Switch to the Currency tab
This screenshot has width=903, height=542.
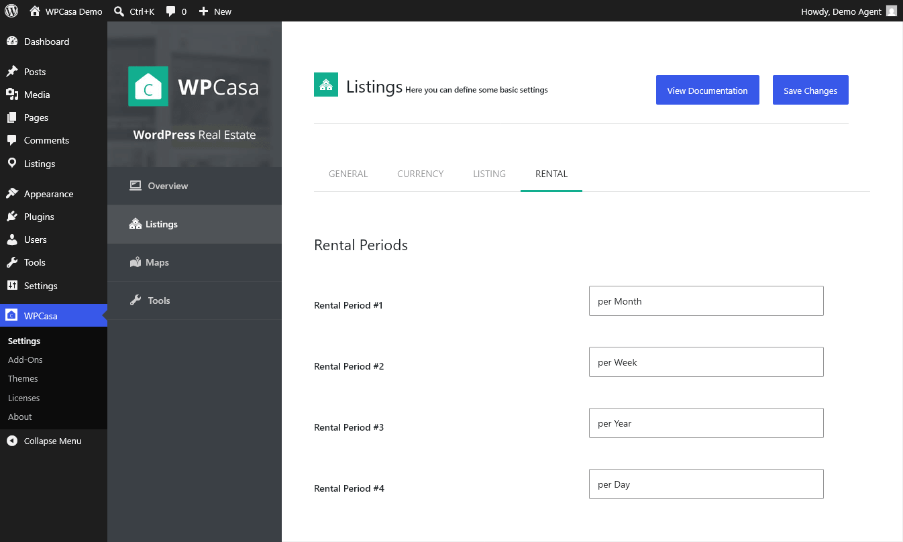tap(421, 174)
